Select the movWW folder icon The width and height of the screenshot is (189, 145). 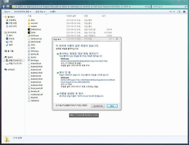(29, 23)
